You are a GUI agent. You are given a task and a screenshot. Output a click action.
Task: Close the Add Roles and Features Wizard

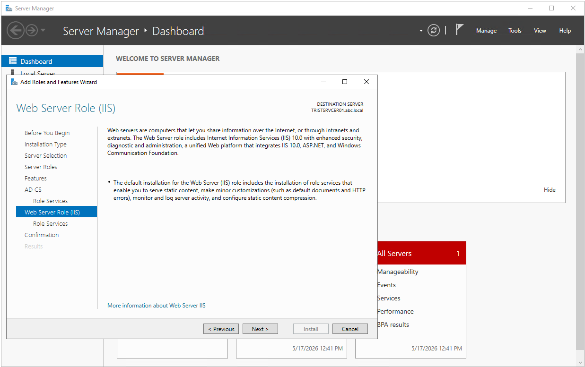[x=367, y=82]
